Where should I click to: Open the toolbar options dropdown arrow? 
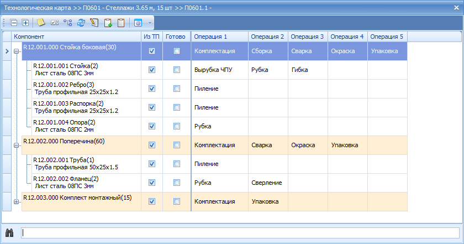click(150, 23)
